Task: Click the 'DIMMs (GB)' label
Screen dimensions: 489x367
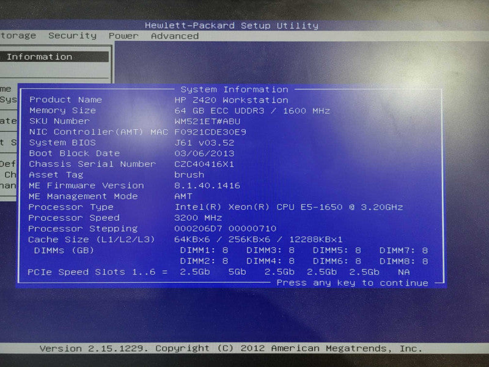Action: coord(64,251)
